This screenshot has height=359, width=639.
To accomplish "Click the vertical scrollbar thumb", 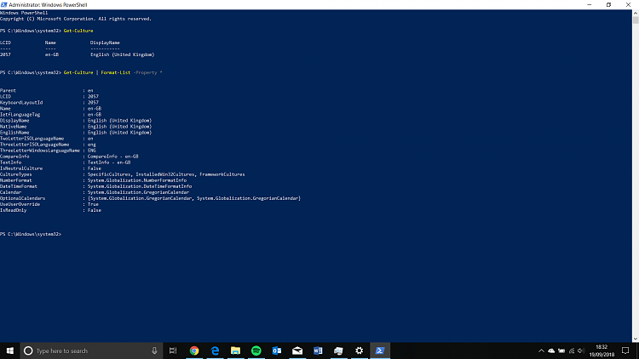I will point(636,20).
